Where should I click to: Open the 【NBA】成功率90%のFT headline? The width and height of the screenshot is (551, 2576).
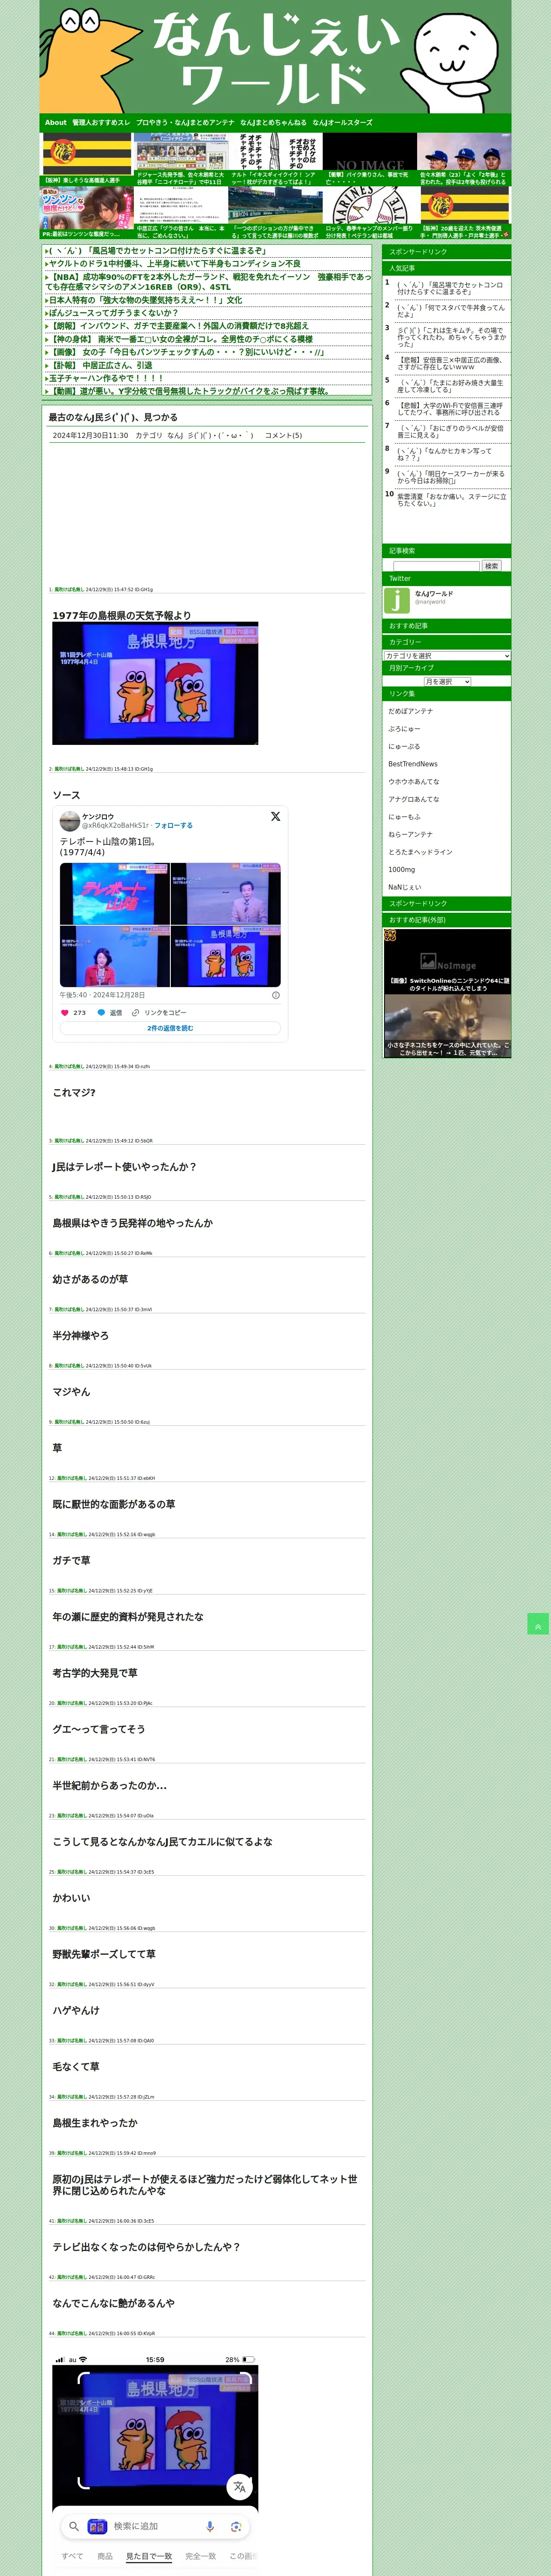coord(208,282)
